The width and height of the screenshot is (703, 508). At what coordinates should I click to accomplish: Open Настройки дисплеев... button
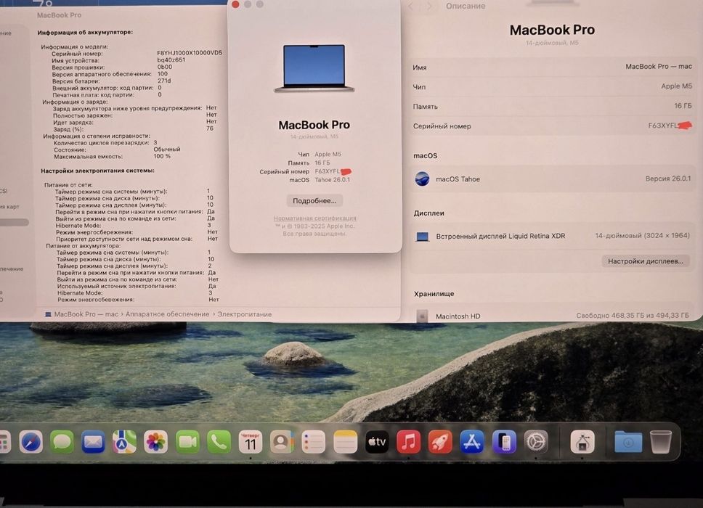(645, 261)
